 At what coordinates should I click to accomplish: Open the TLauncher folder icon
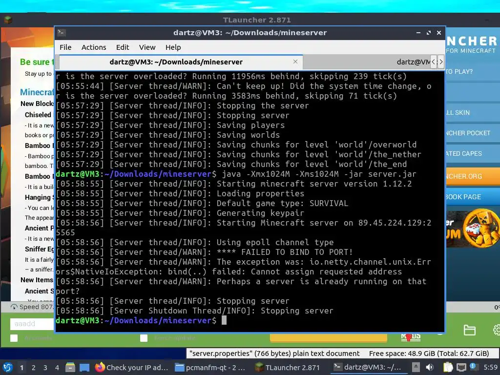pyautogui.click(x=469, y=330)
